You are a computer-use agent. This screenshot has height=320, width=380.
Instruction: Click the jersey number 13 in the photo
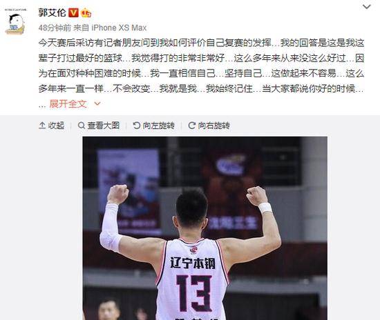point(194,293)
